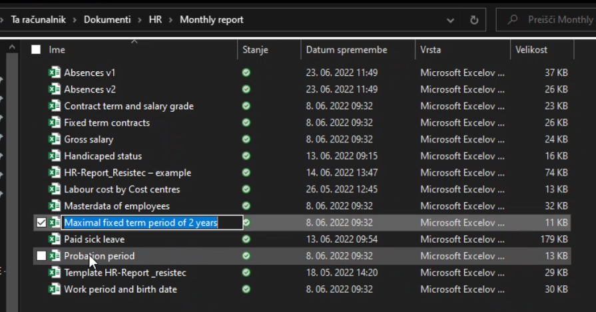Click Excel icon of Contract term and salary grade

point(55,106)
